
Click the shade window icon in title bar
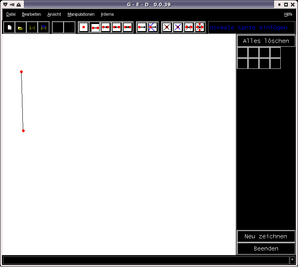pos(18,5)
